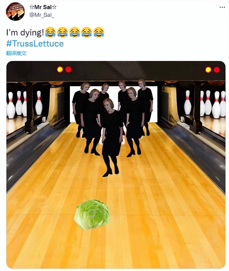
Task: Click the lettuce on the bowling lane
Action: coord(92,215)
